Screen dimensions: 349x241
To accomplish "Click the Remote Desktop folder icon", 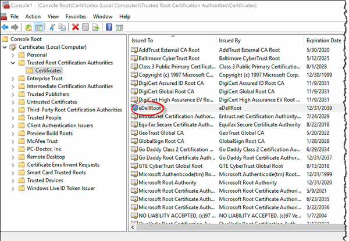I will 22,157.
